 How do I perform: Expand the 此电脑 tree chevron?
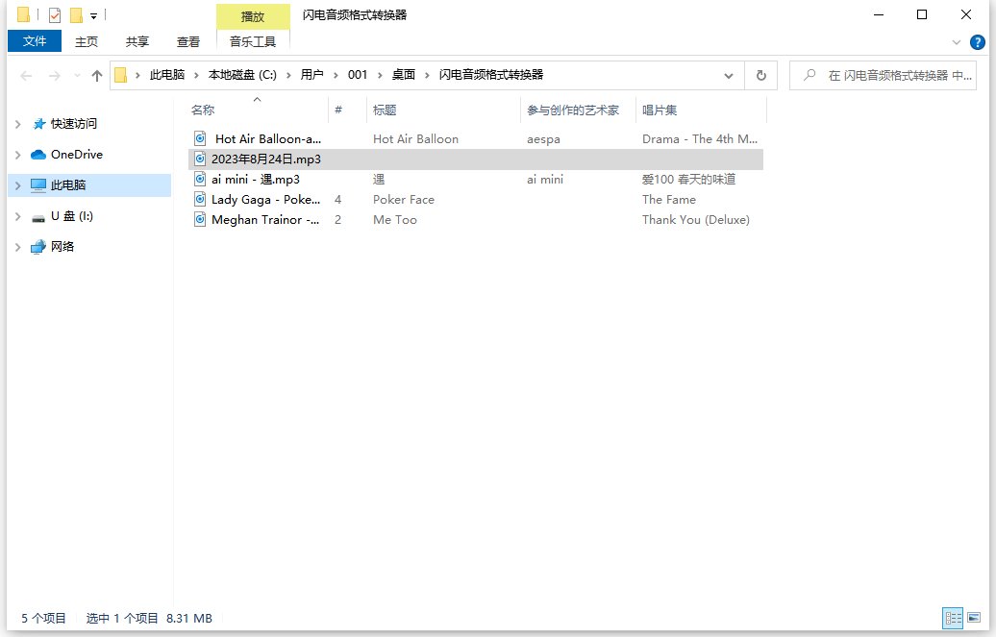coord(19,184)
